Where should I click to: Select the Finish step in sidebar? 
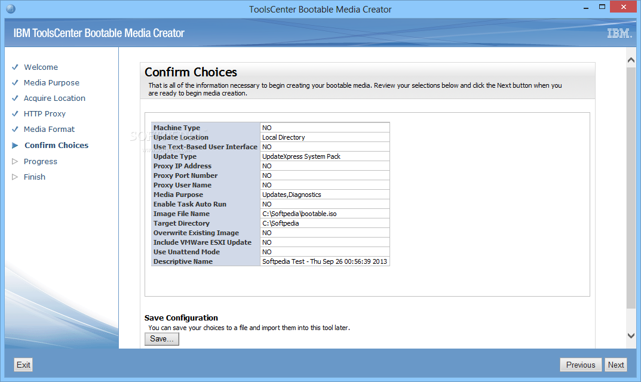(34, 177)
